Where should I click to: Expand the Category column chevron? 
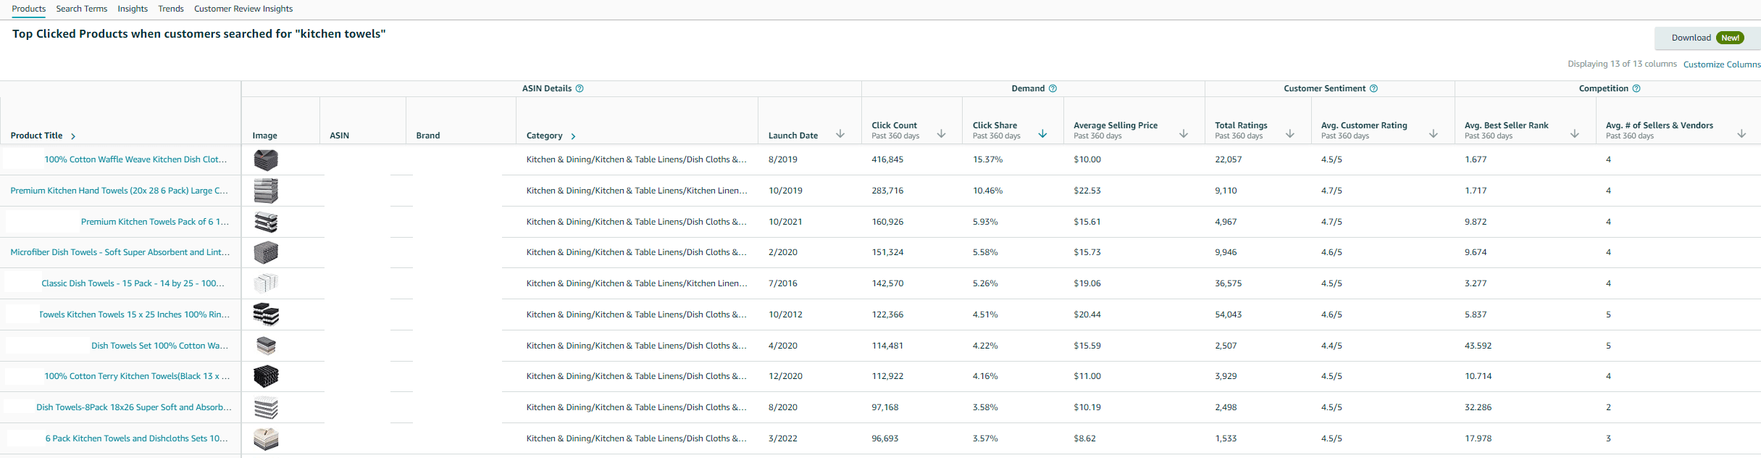(x=573, y=136)
